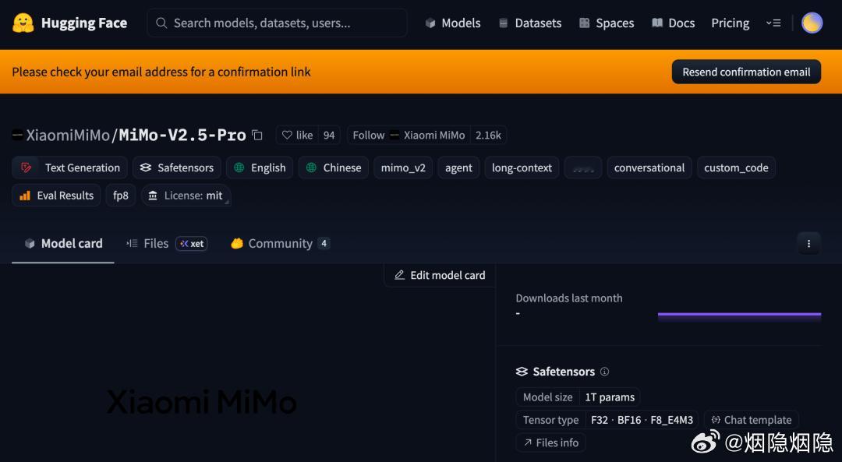Open the Spaces navigation item
The width and height of the screenshot is (842, 462).
607,23
